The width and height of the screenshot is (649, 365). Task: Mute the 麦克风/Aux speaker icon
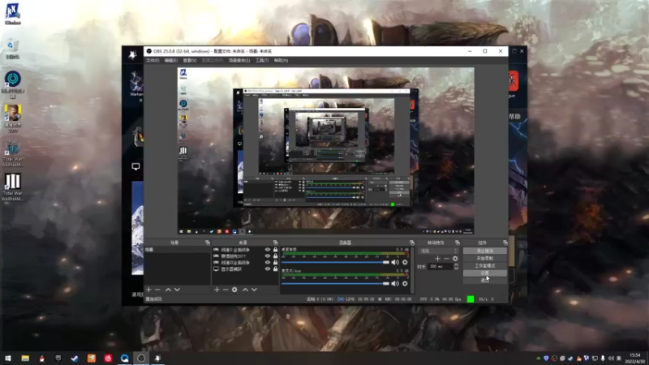coord(395,283)
